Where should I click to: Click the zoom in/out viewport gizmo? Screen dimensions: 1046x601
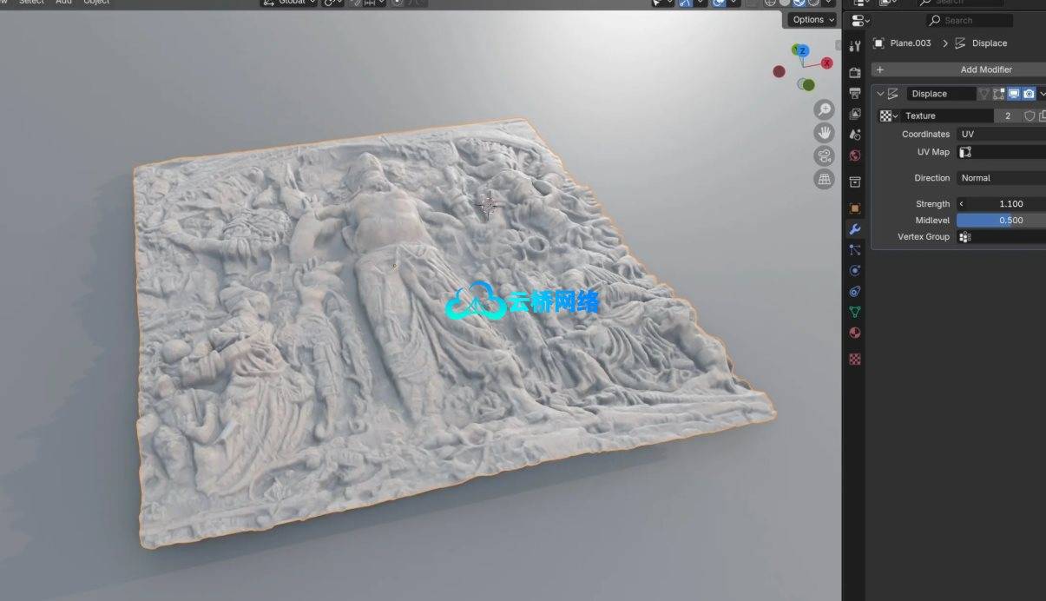[x=824, y=110]
